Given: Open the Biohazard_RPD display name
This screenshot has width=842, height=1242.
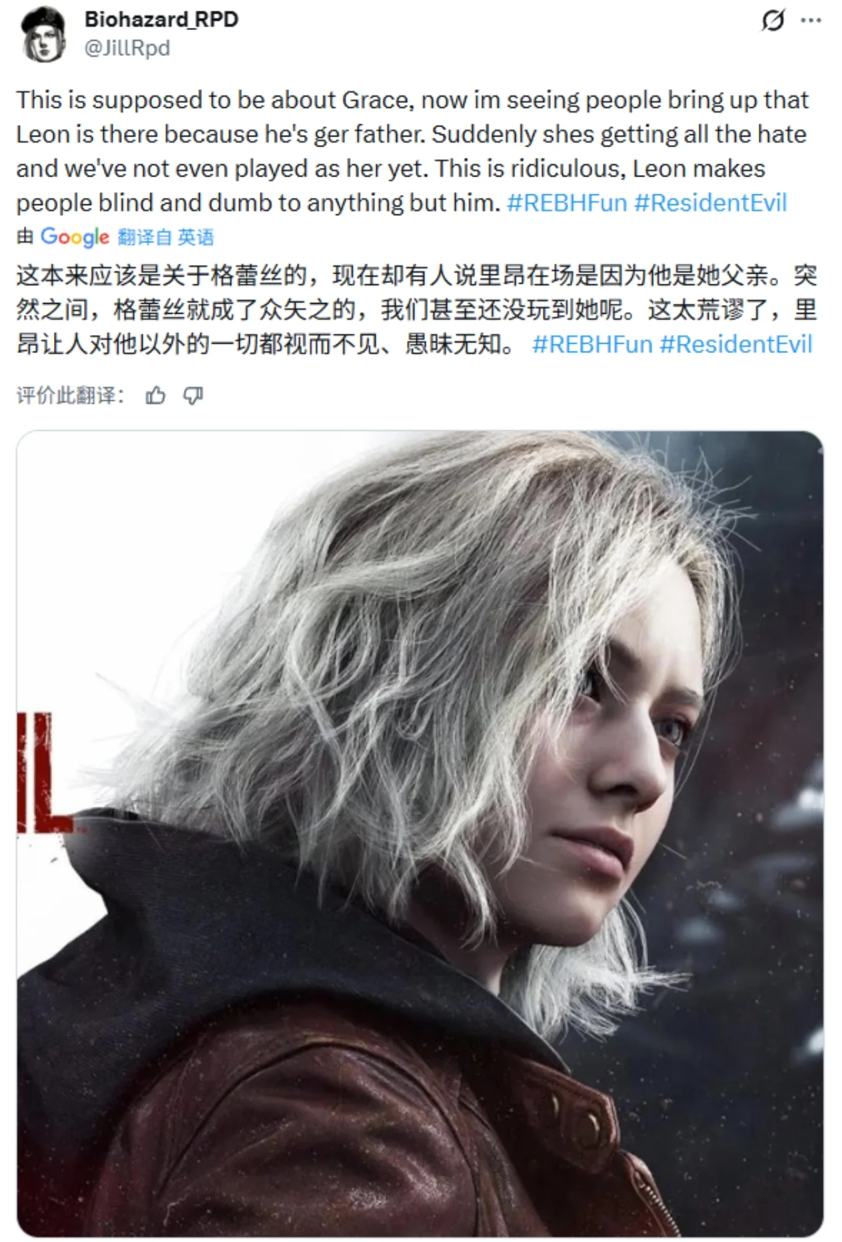Looking at the screenshot, I should tap(161, 19).
